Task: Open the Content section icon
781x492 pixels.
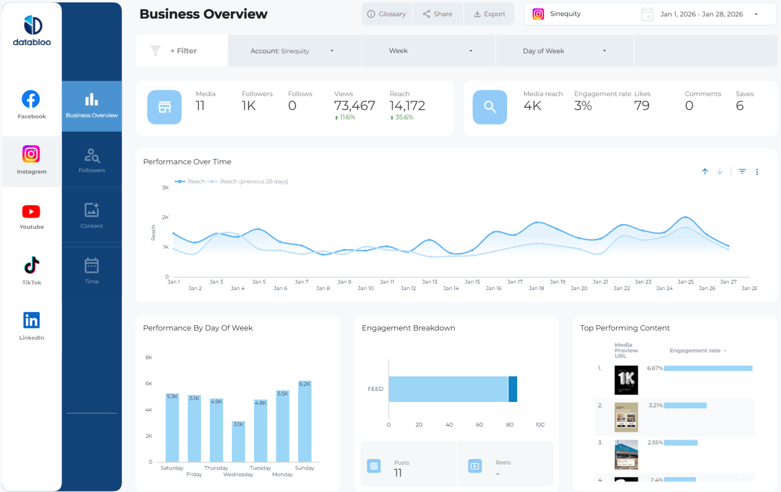Action: pos(91,215)
